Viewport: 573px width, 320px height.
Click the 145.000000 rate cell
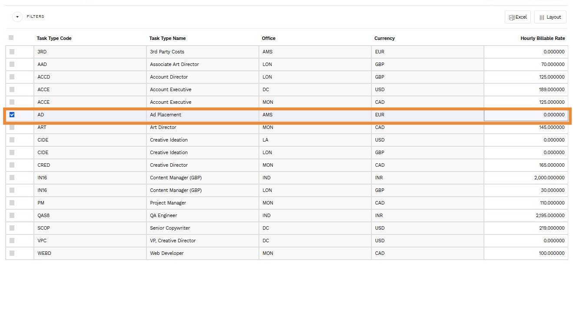pos(526,127)
